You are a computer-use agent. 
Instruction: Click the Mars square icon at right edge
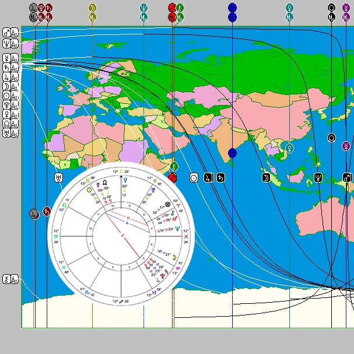(347, 177)
